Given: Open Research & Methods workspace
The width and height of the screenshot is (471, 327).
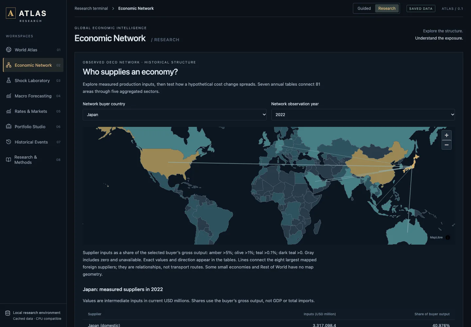Looking at the screenshot, I should point(33,160).
